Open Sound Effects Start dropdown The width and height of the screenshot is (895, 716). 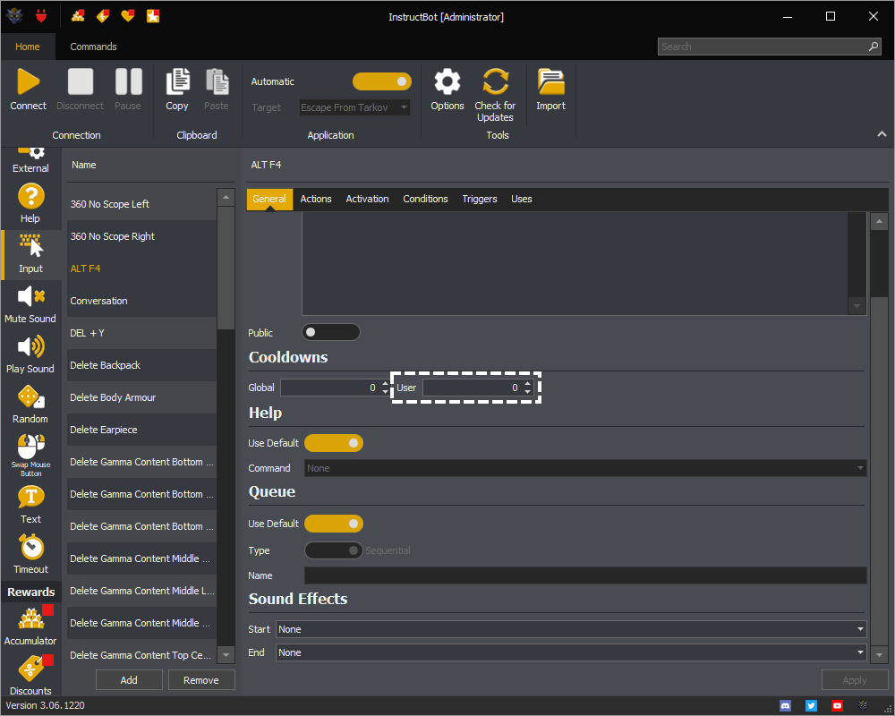coord(571,629)
